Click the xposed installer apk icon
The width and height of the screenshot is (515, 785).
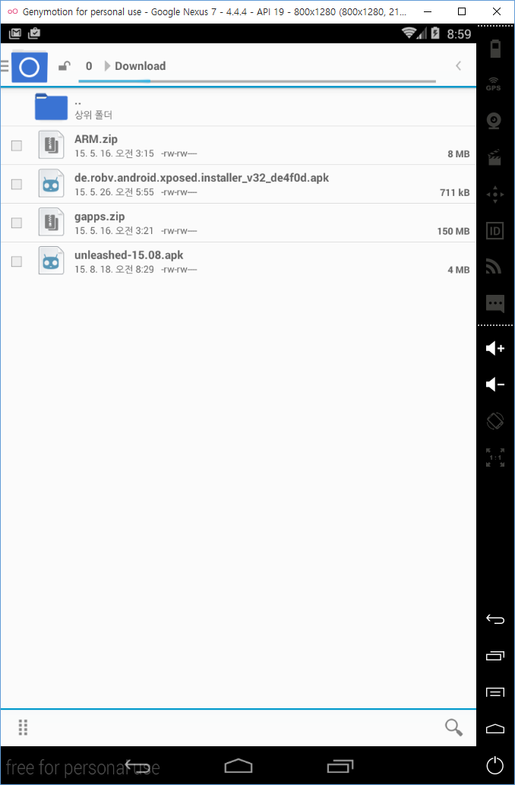pyautogui.click(x=51, y=184)
